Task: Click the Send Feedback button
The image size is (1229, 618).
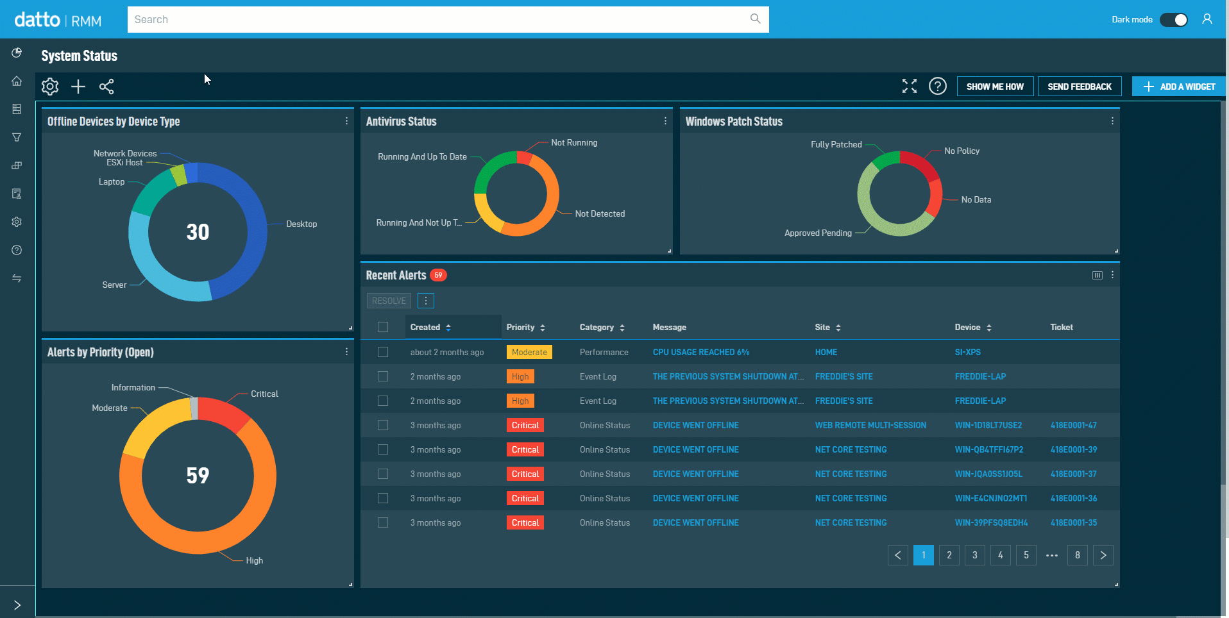Action: click(1080, 87)
